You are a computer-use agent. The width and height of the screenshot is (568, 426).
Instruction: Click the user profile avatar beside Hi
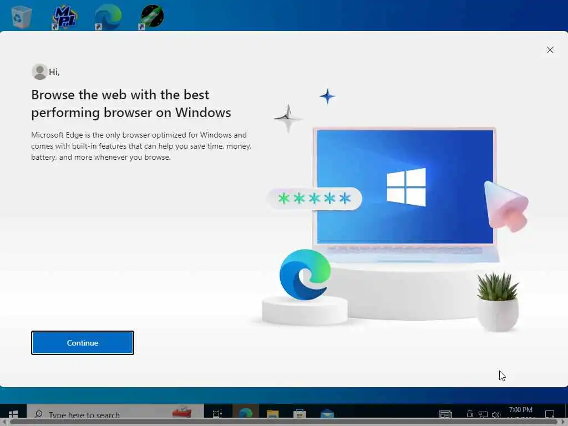tap(39, 72)
